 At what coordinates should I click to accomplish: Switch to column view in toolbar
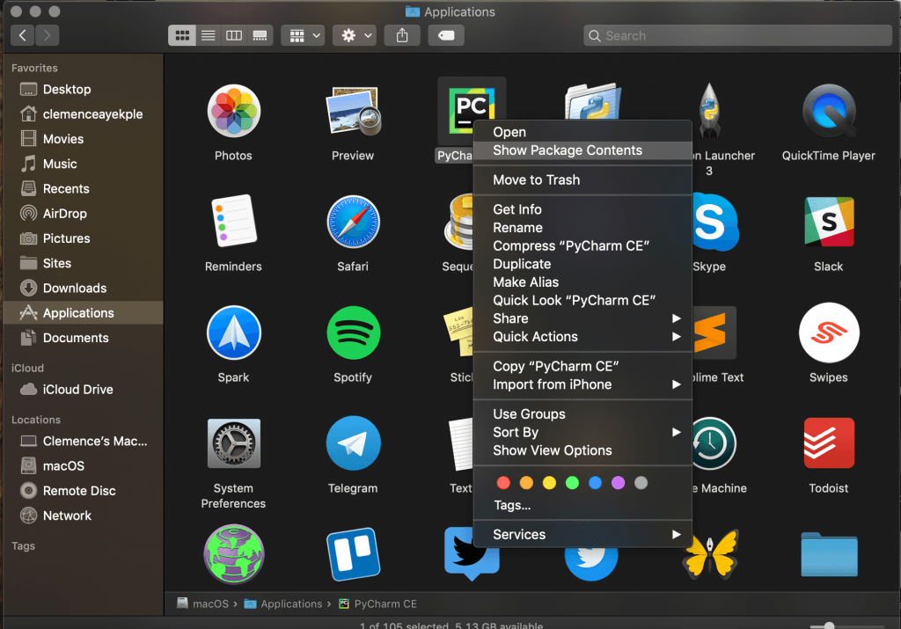[234, 35]
